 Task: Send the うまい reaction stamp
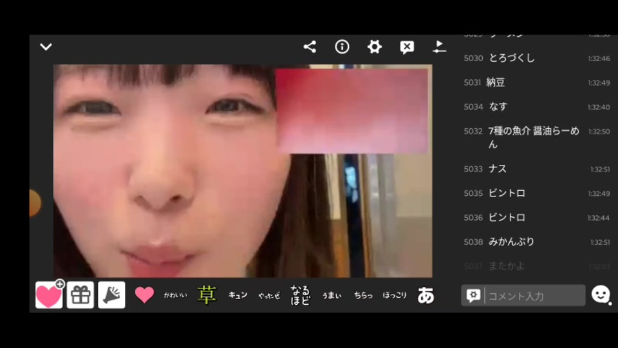332,296
